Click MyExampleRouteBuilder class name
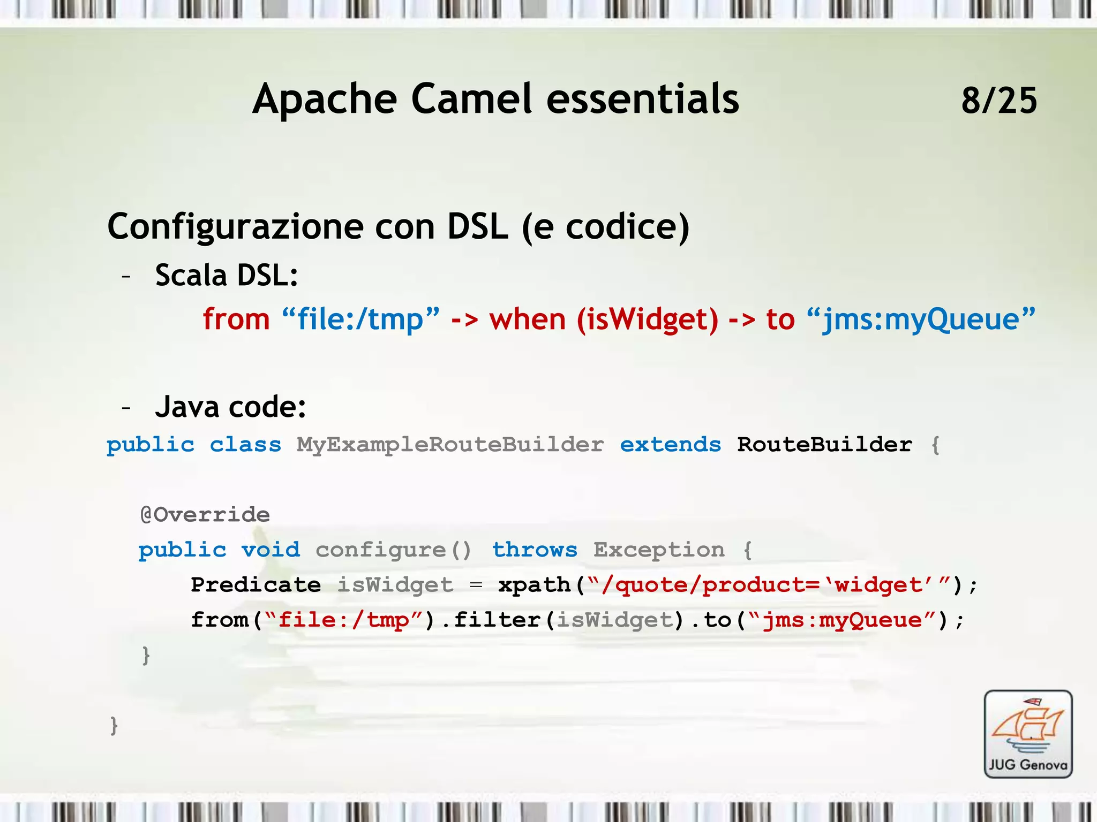The image size is (1097, 822). tap(450, 445)
